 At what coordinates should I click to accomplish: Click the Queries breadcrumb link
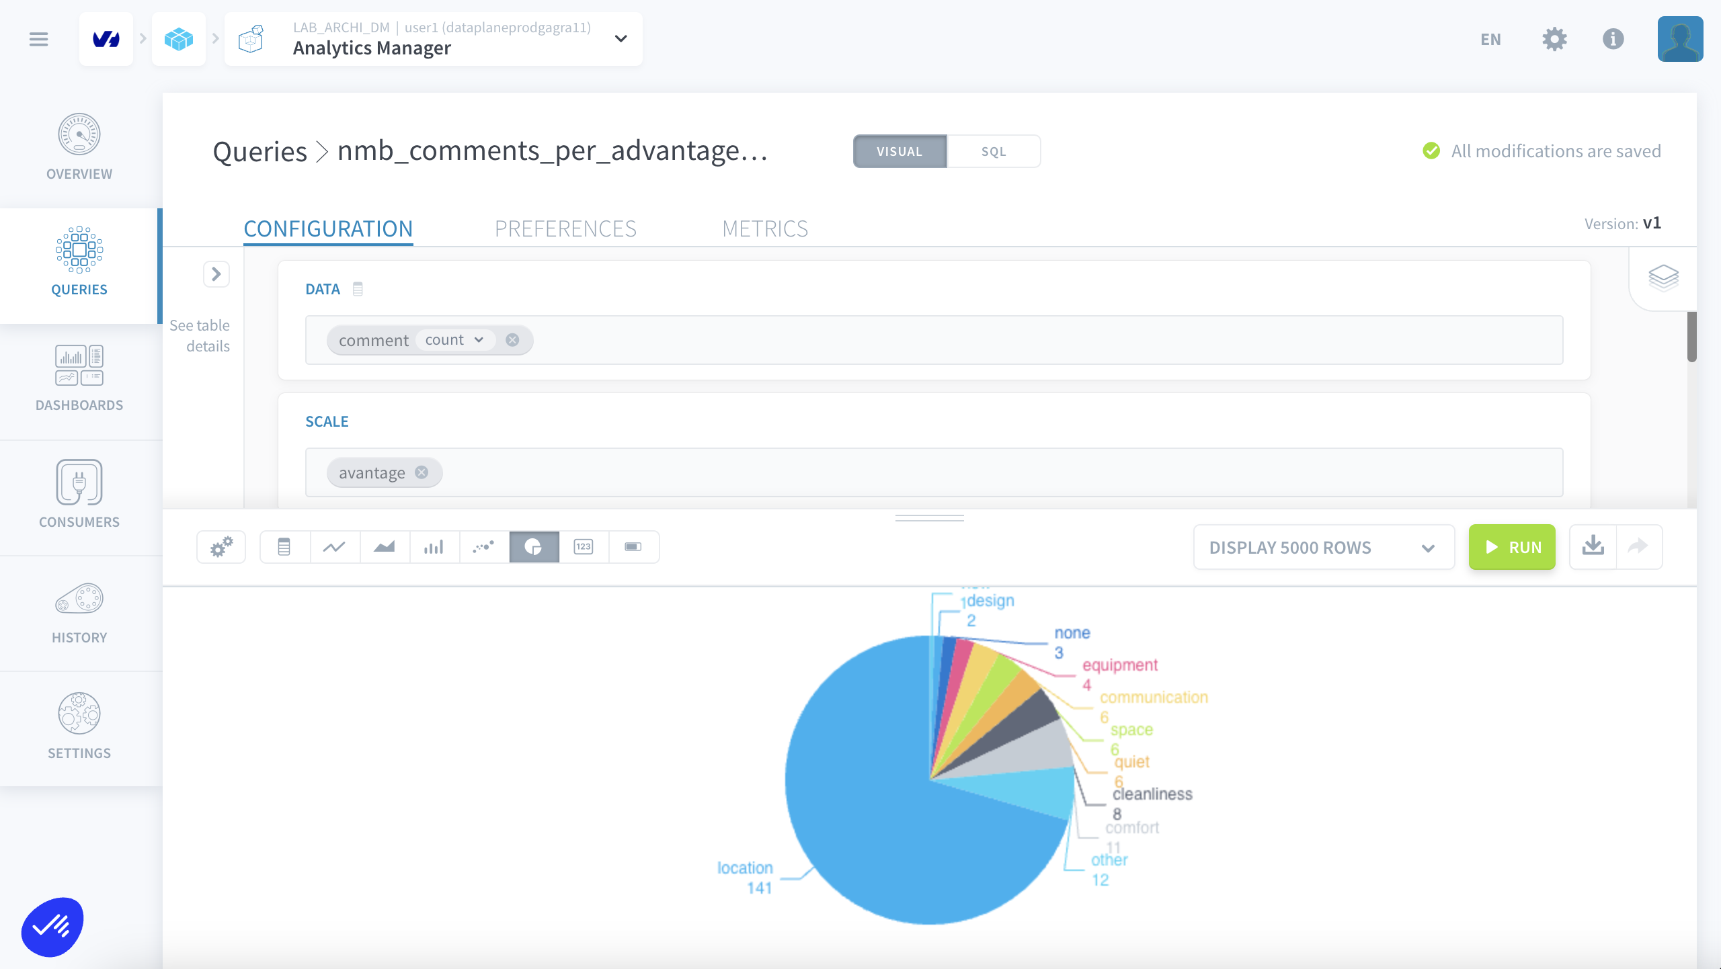[x=259, y=151]
